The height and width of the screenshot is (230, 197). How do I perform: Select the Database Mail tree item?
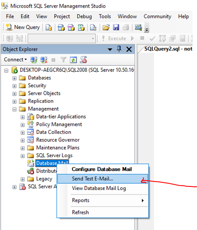tap(52, 163)
